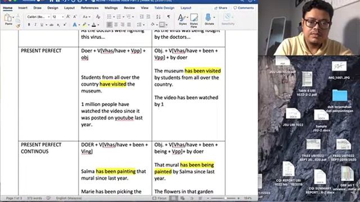
Task: Toggle show paragraph marks
Action: tap(169, 17)
